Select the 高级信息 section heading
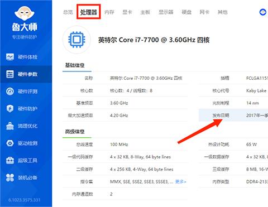Screen dimensions: 268x207 [75, 132]
